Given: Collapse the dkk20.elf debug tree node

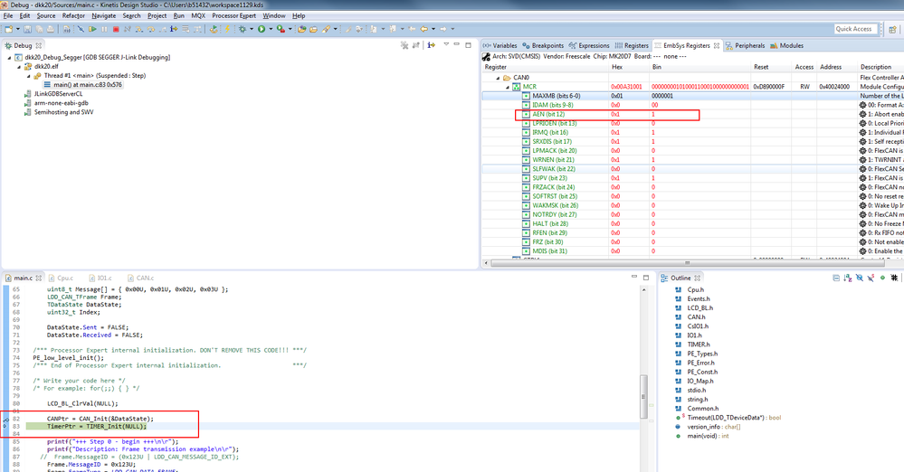Looking at the screenshot, I should (19, 66).
